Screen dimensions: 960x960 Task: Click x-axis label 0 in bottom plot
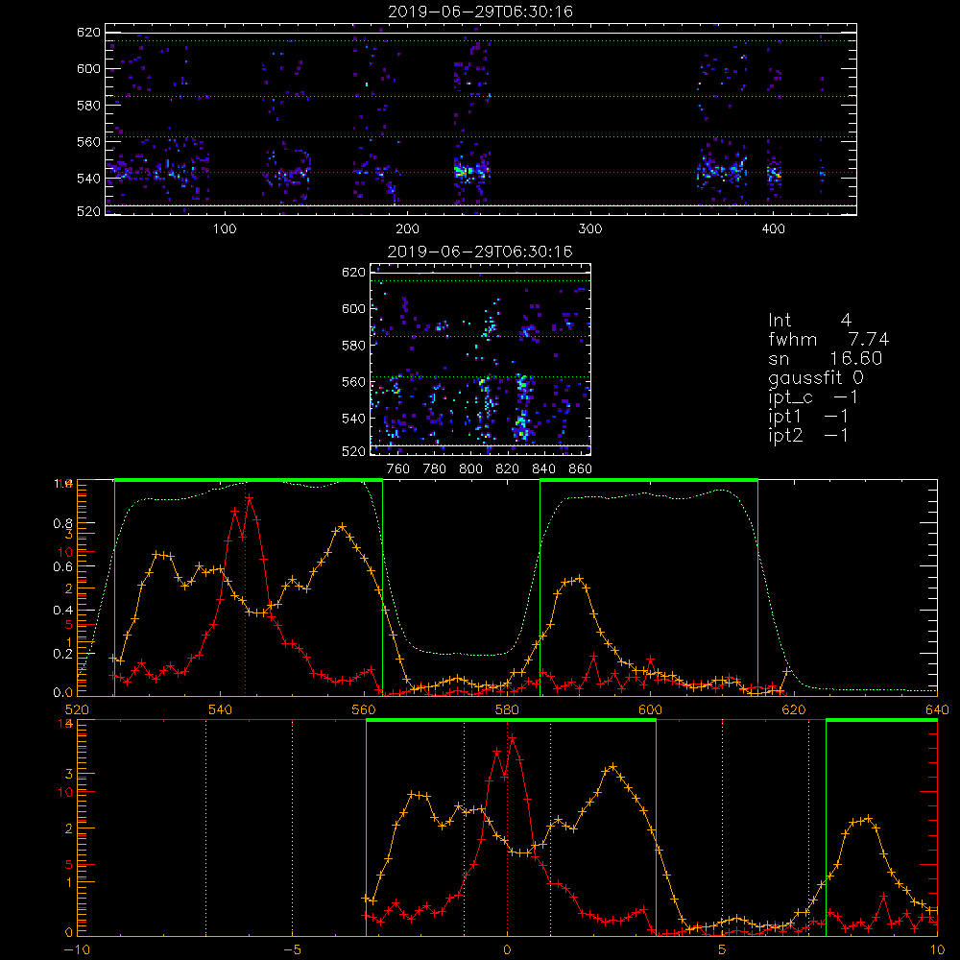click(x=507, y=950)
